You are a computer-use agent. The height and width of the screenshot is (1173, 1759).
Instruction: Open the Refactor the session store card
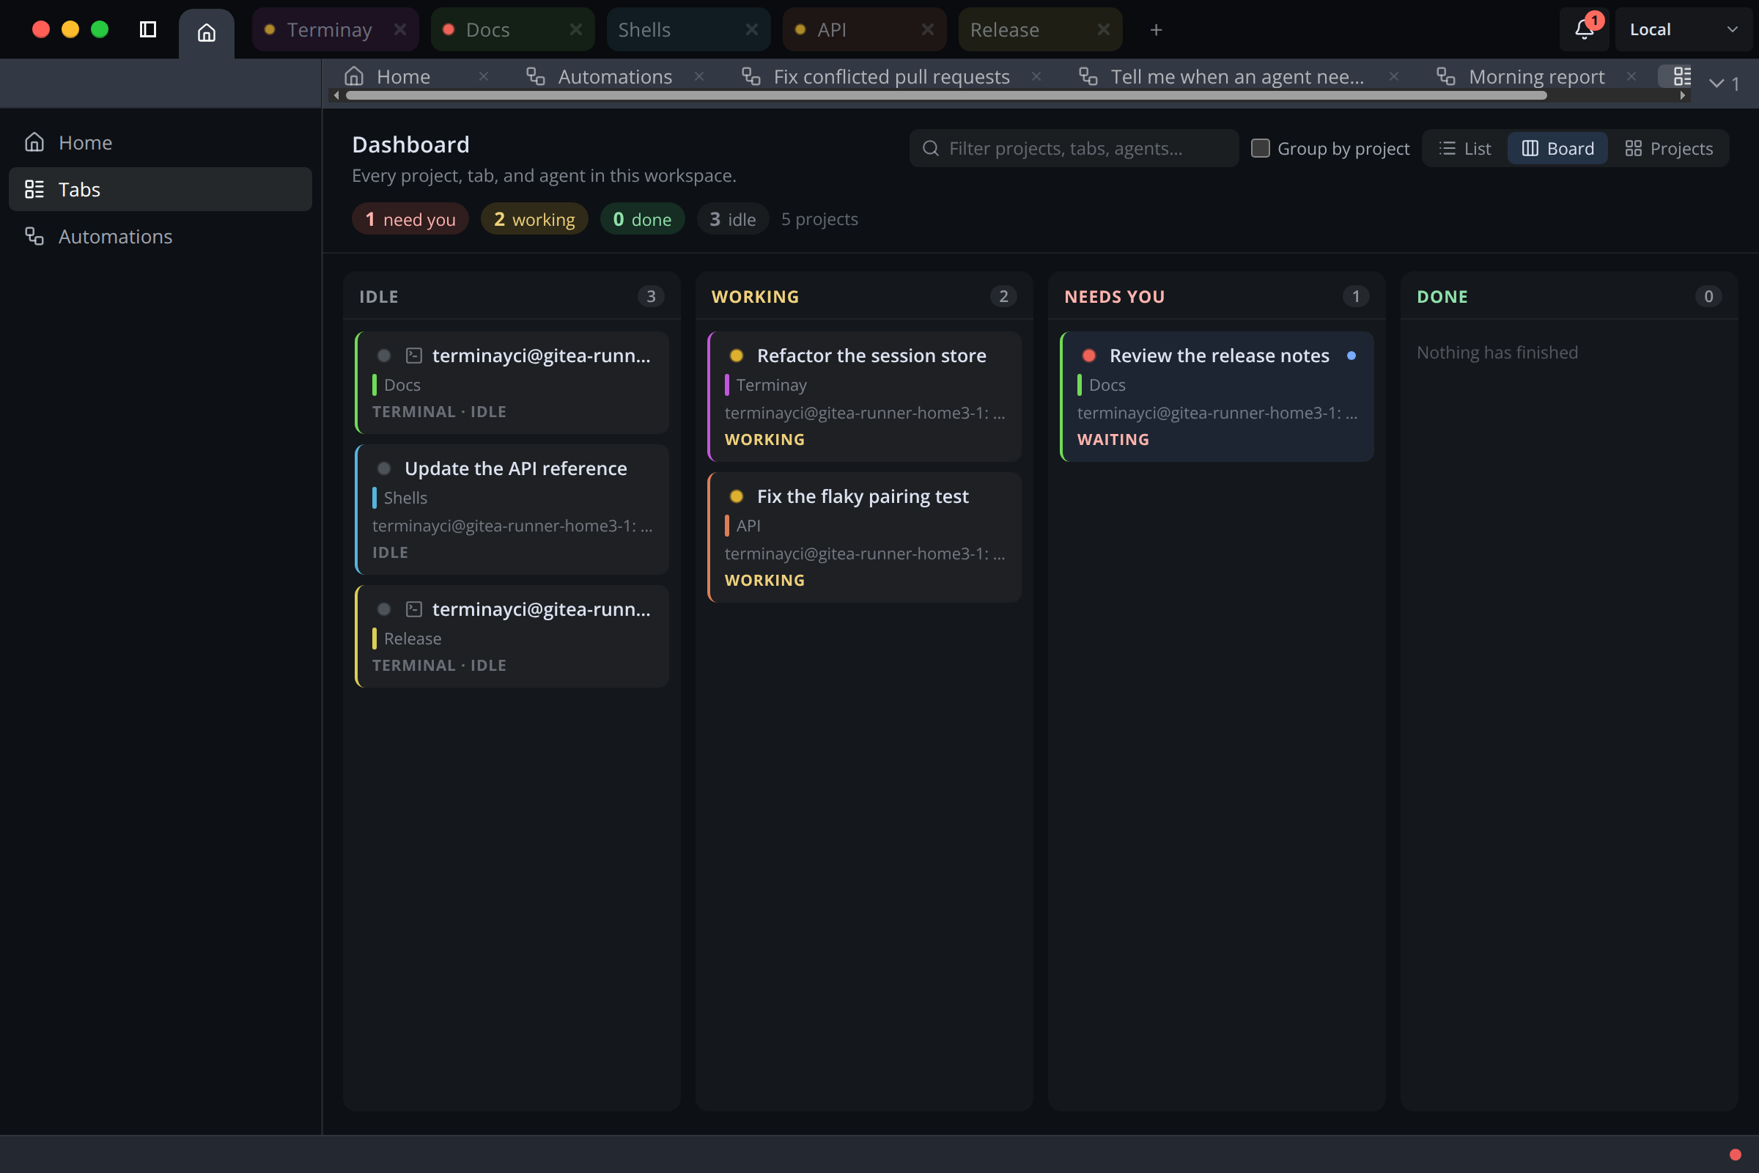(865, 397)
